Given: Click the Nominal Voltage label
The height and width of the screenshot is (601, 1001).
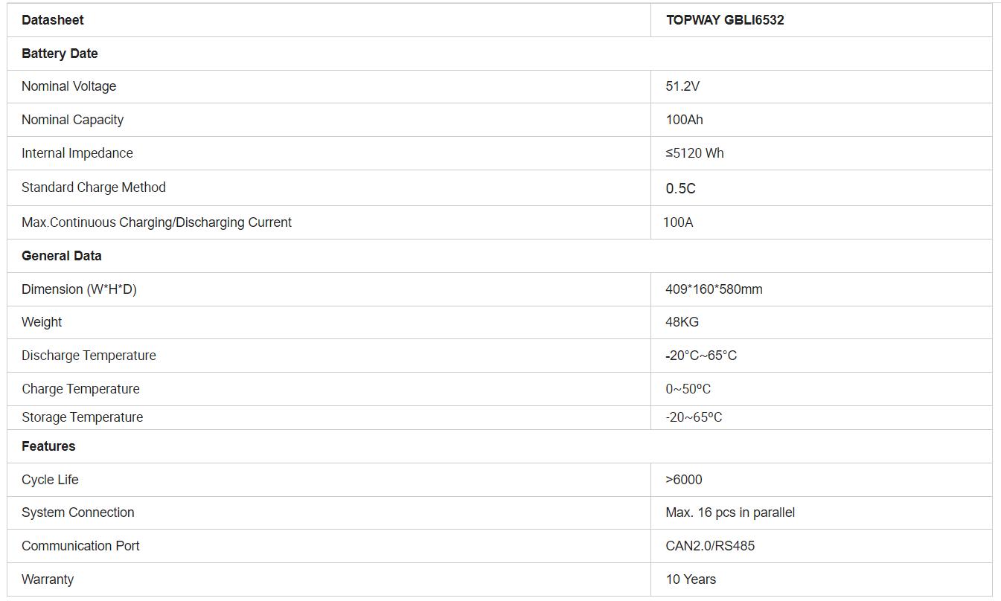Looking at the screenshot, I should [68, 86].
